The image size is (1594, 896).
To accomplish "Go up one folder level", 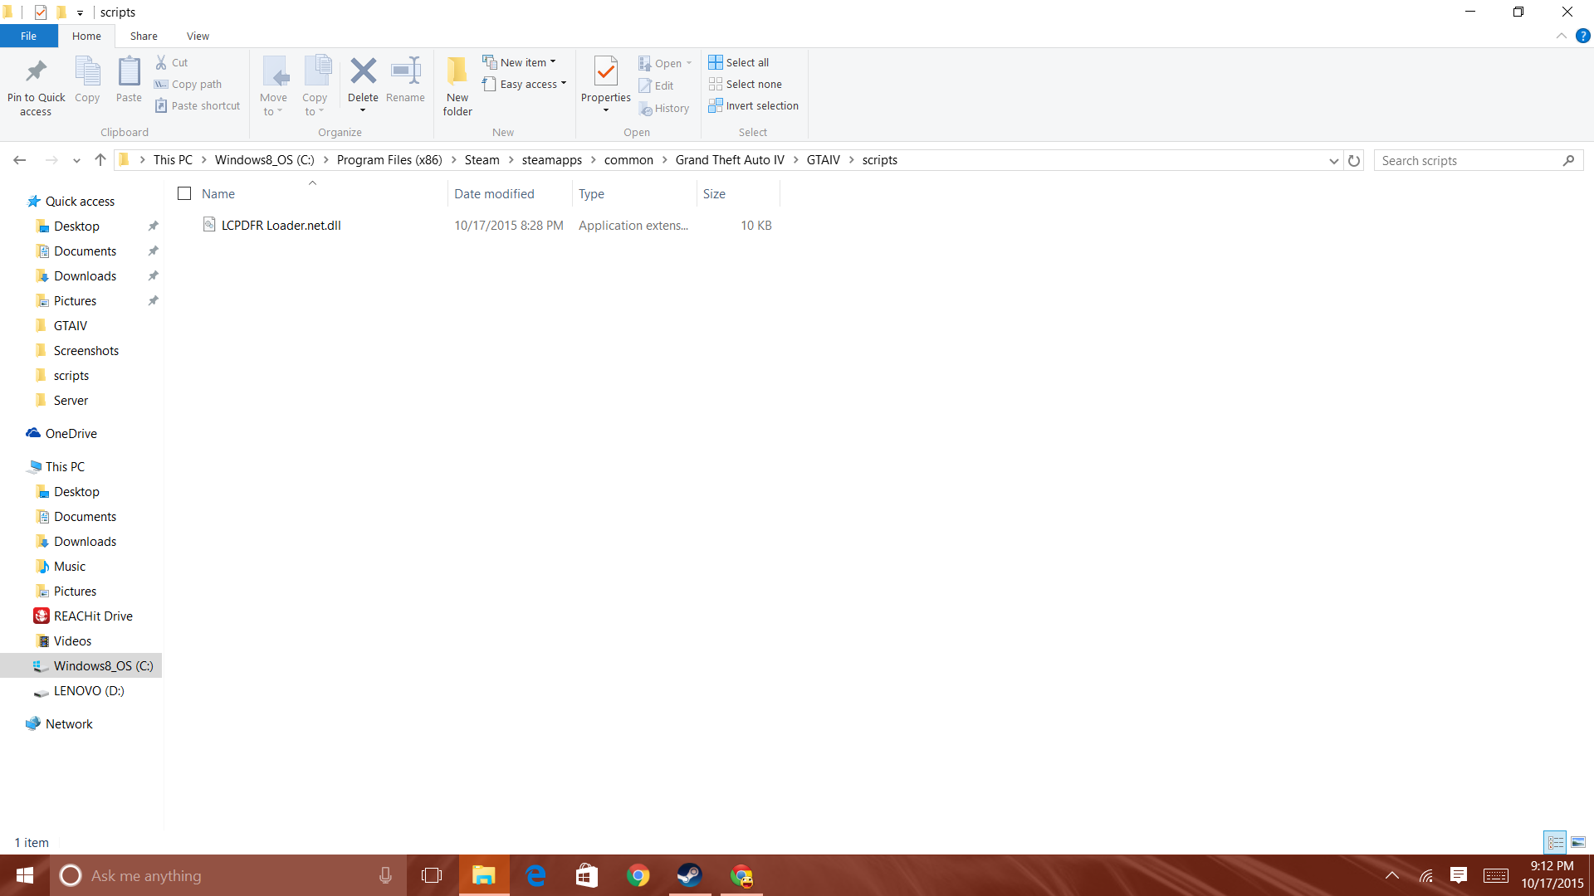I will 100,160.
